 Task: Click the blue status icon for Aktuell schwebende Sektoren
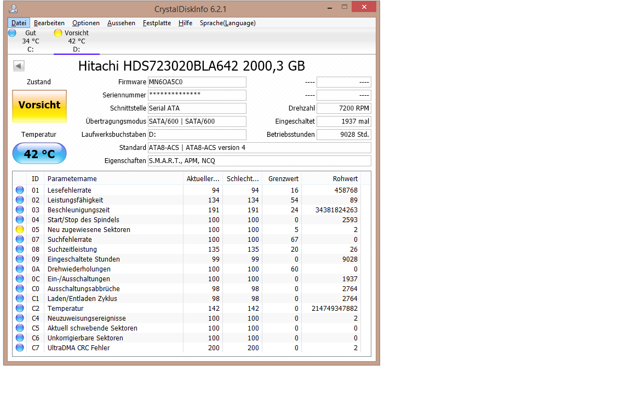(x=20, y=328)
